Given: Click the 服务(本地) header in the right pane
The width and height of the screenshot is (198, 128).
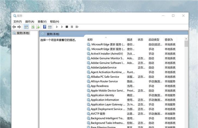Looking at the screenshot, I should pos(53,34).
